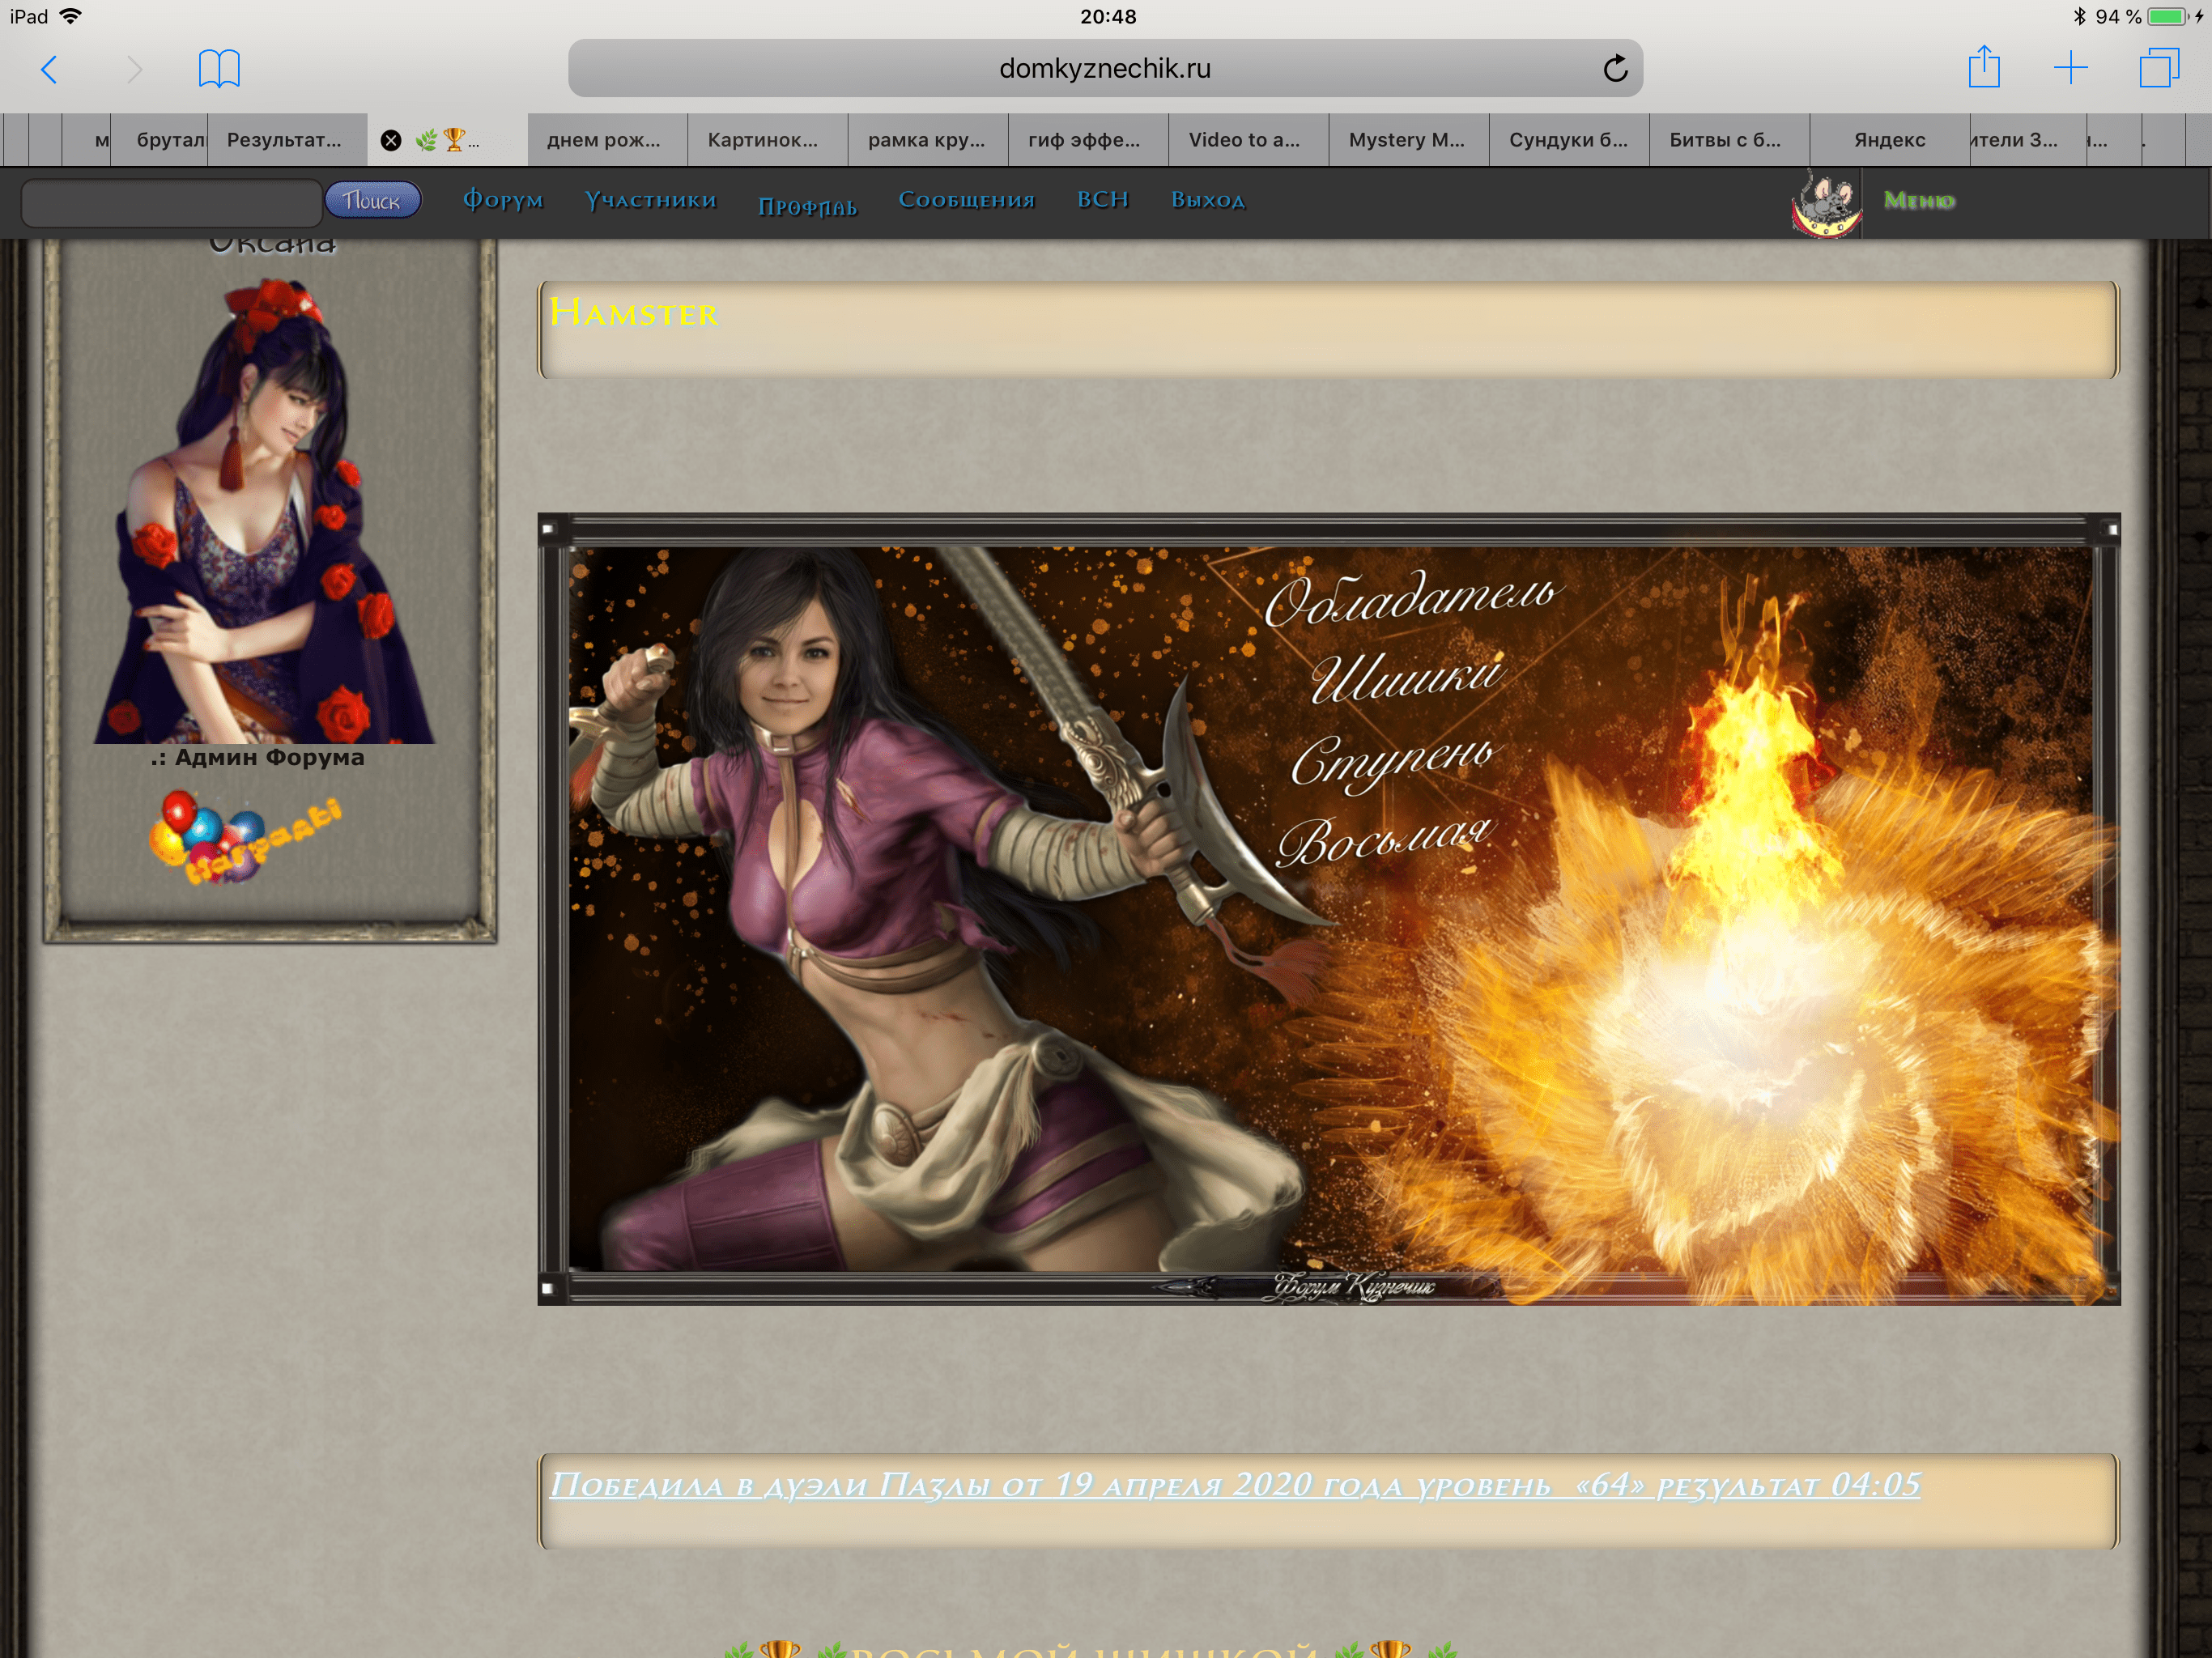Tap the address bar domkyznechik.ru

point(1105,68)
